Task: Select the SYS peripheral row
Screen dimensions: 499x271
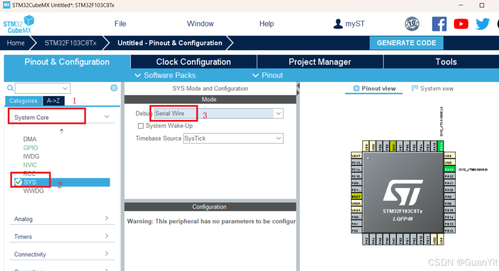Action: 61,182
